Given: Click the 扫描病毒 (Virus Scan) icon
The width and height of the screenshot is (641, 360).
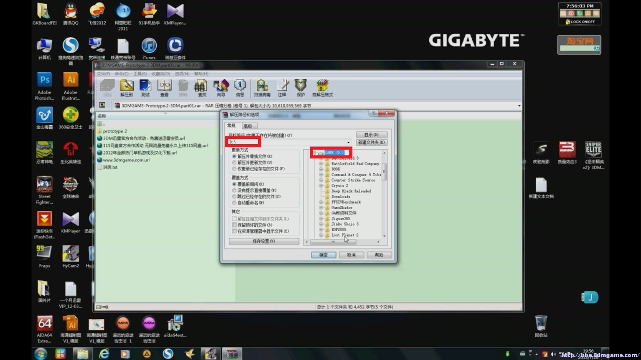Looking at the screenshot, I should coord(262,88).
